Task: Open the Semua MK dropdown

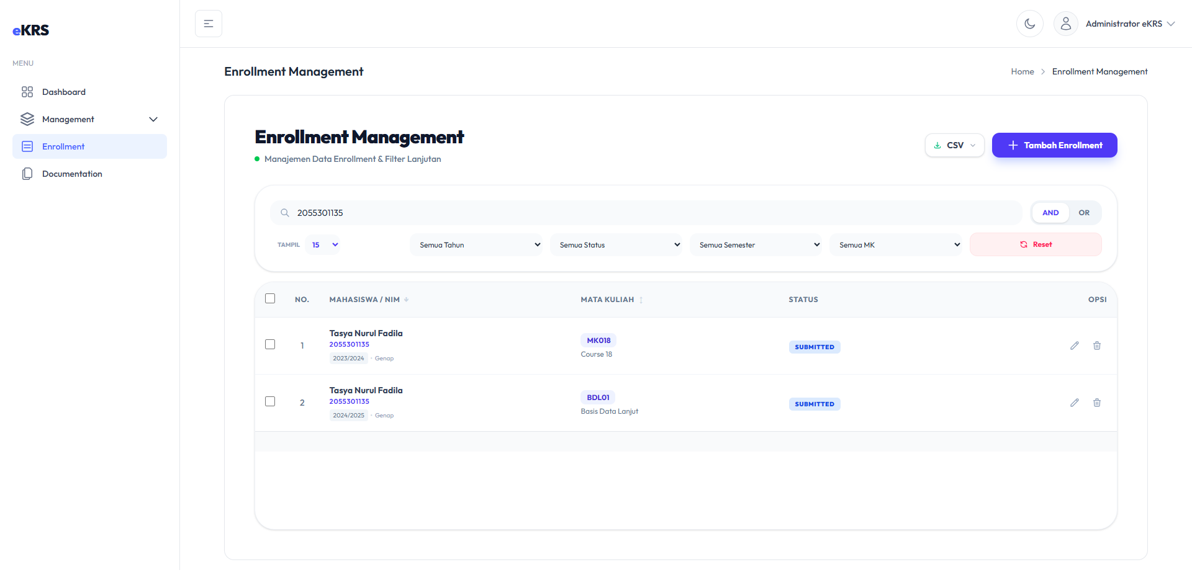Action: pos(896,245)
